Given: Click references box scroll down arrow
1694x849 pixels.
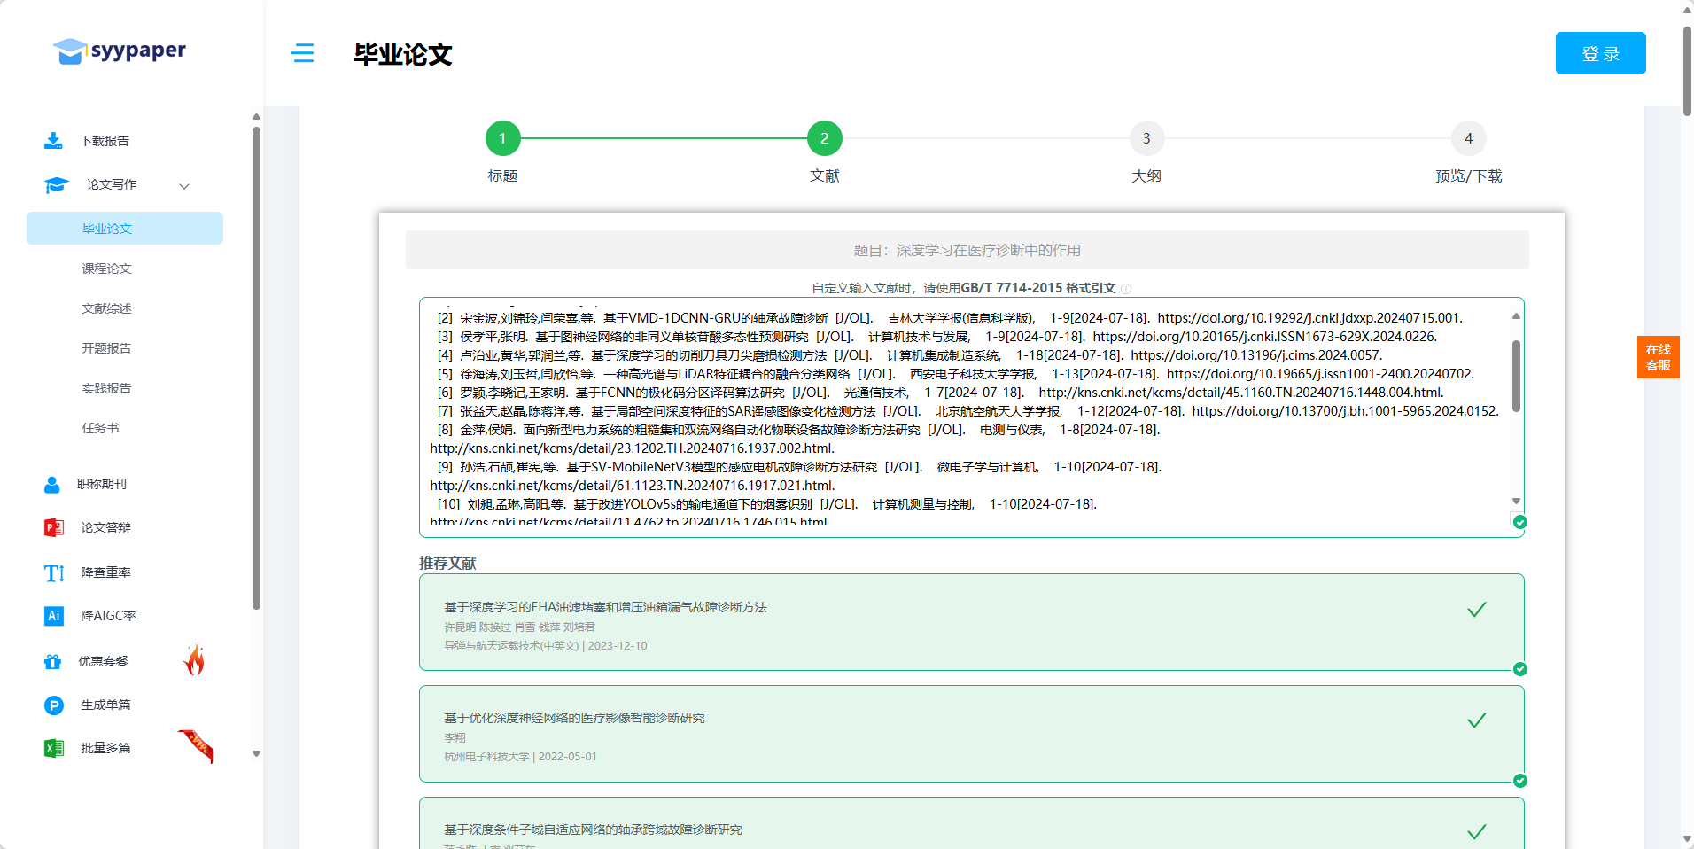Looking at the screenshot, I should [1516, 502].
